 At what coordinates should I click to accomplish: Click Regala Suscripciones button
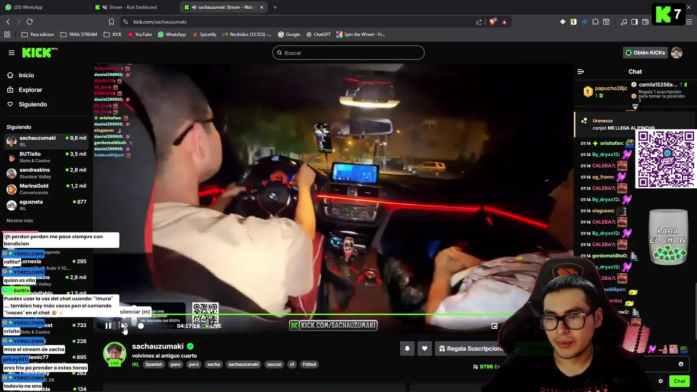click(470, 348)
